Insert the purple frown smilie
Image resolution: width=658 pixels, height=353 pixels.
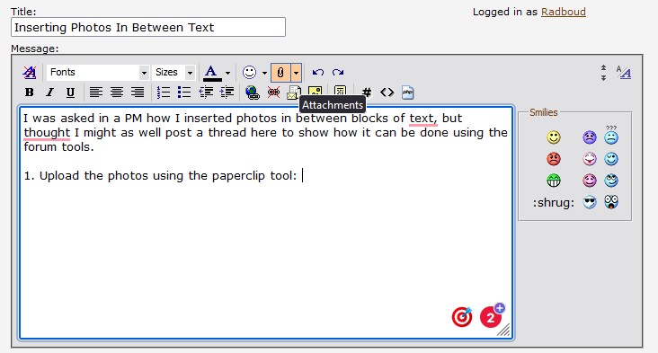pyautogui.click(x=590, y=137)
